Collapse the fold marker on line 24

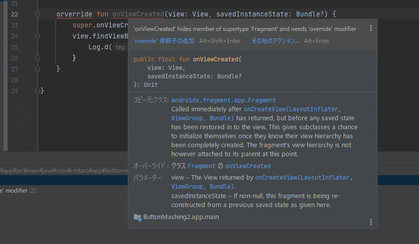[37, 36]
